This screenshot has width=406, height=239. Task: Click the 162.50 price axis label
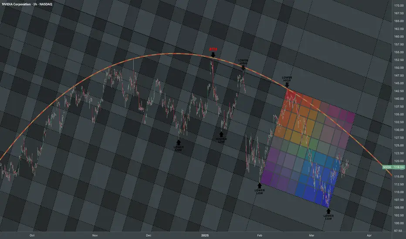click(x=399, y=29)
